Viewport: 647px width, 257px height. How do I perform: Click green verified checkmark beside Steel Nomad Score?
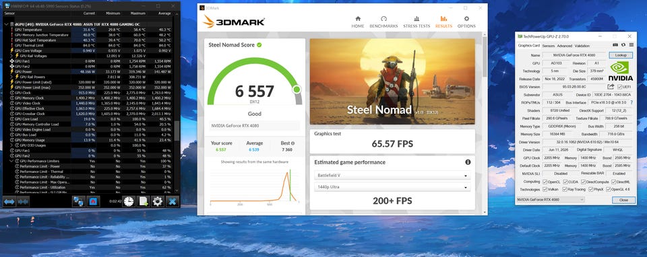259,45
